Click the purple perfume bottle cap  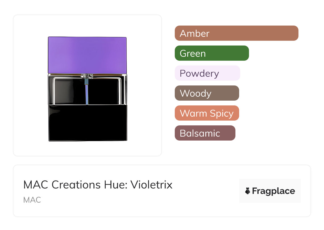click(87, 55)
